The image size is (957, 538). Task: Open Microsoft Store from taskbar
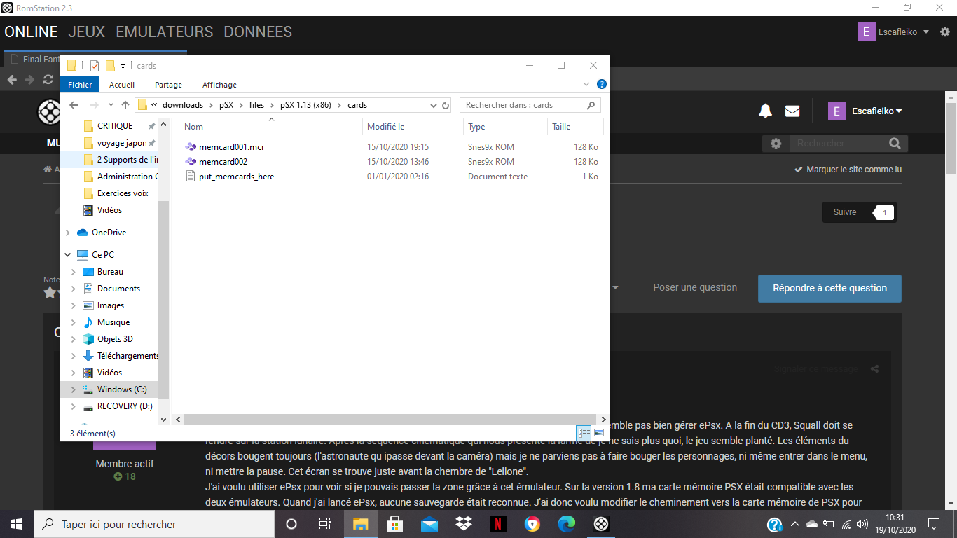395,524
